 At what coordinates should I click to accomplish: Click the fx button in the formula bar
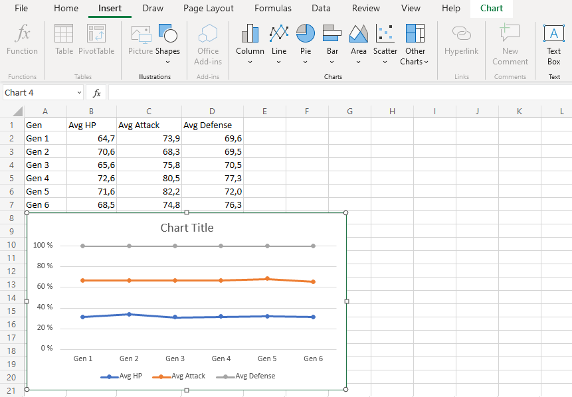click(96, 93)
